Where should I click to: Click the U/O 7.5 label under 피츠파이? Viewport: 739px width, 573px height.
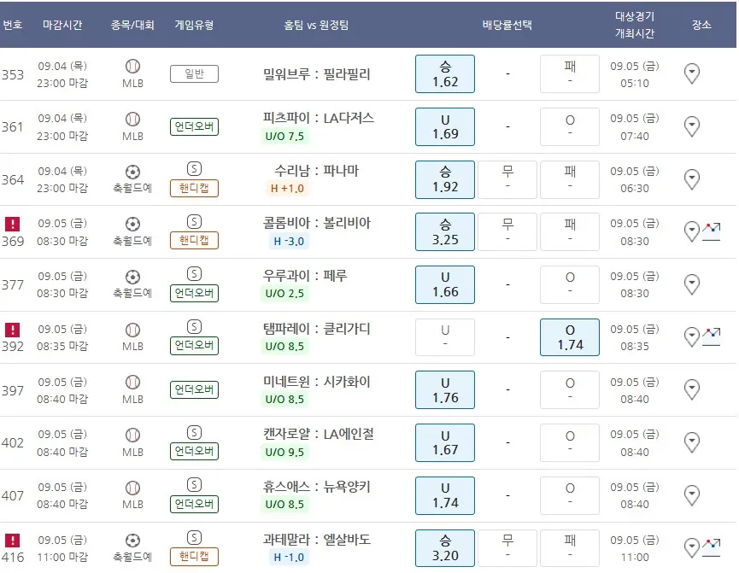click(286, 136)
